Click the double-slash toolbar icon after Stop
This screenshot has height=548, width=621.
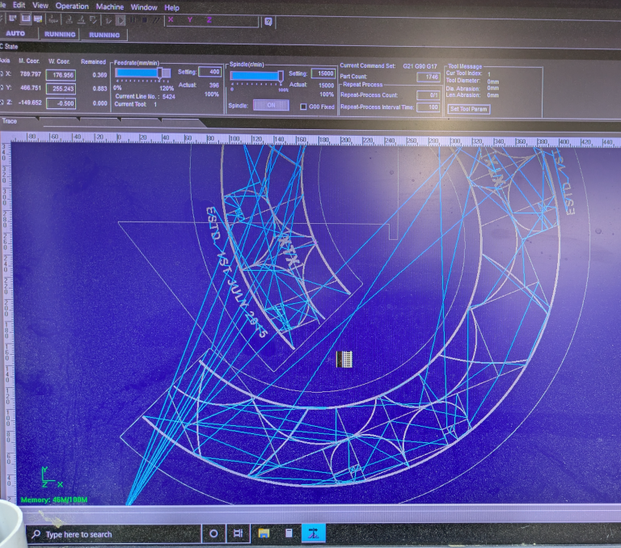156,19
